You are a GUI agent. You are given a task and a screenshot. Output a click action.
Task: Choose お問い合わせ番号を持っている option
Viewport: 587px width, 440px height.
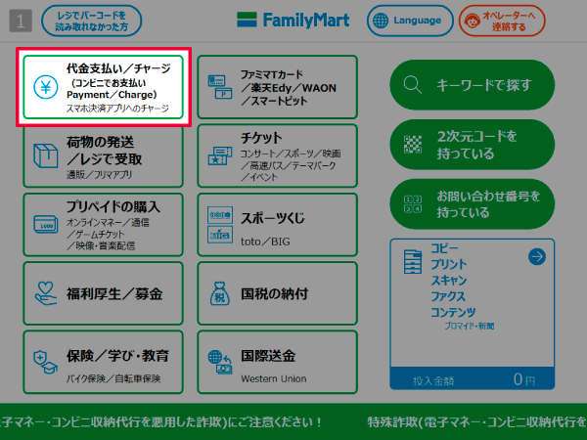point(473,204)
